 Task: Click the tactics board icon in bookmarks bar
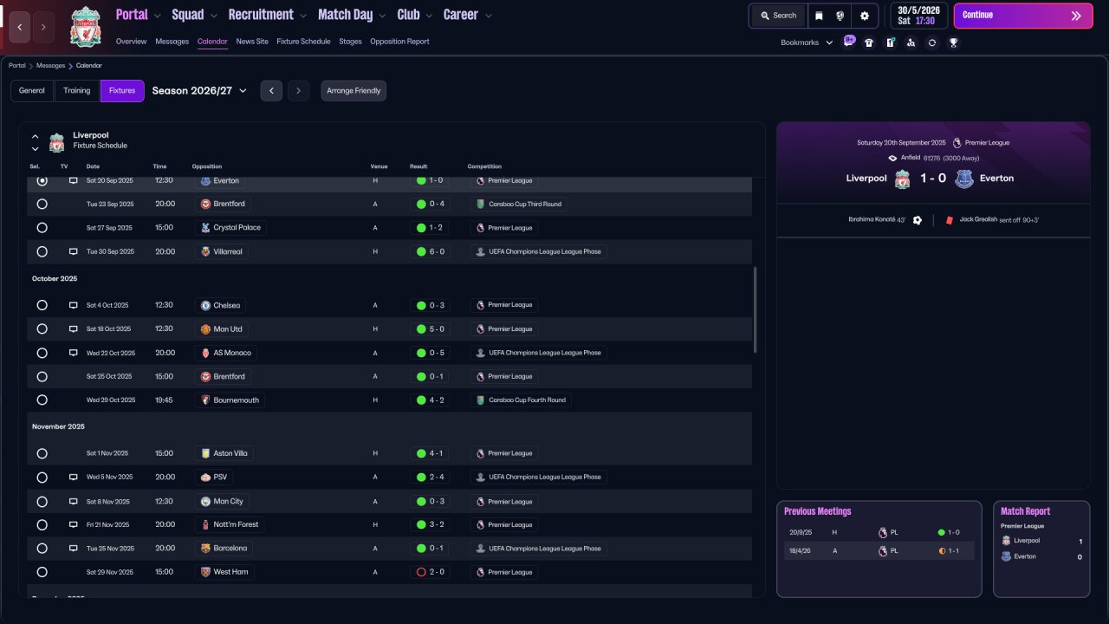click(x=890, y=42)
